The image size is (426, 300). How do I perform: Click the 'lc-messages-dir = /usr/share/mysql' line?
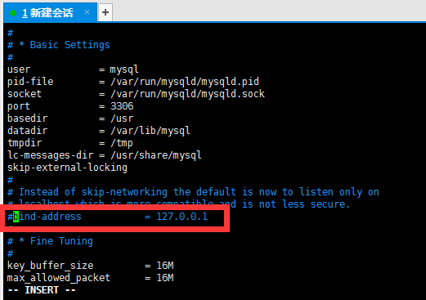tap(105, 155)
